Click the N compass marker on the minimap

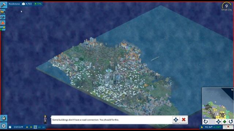[x=232, y=90]
